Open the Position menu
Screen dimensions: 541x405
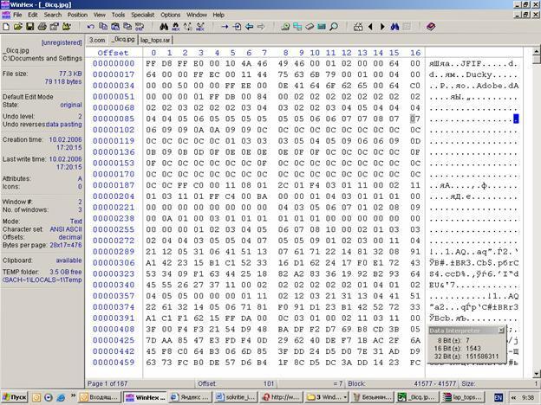(x=77, y=15)
